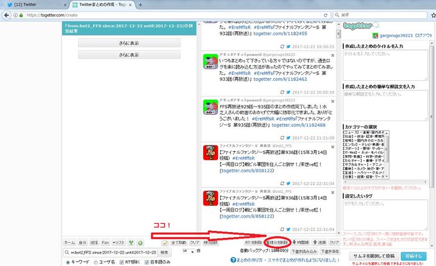The image size is (436, 266).
Task: Click the 下書き読み込み button
Action: (304, 251)
